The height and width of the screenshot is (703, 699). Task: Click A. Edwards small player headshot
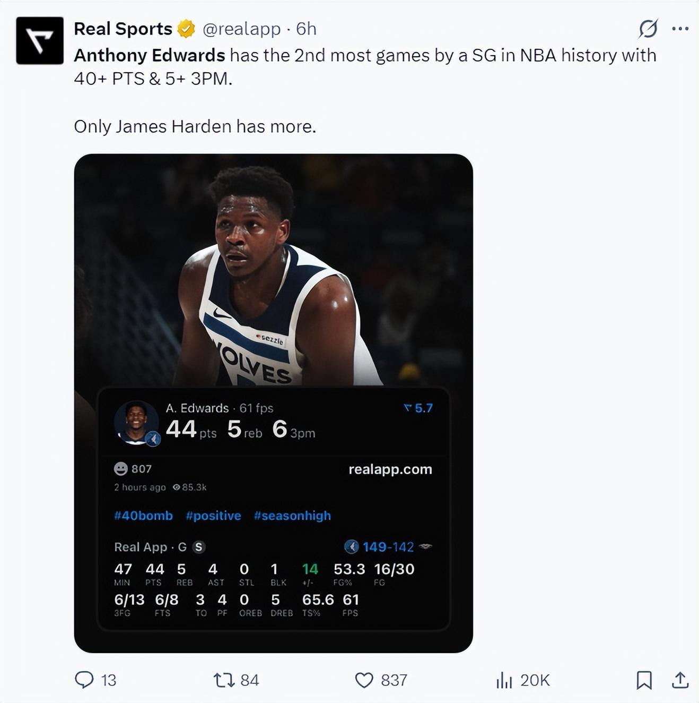tap(136, 422)
